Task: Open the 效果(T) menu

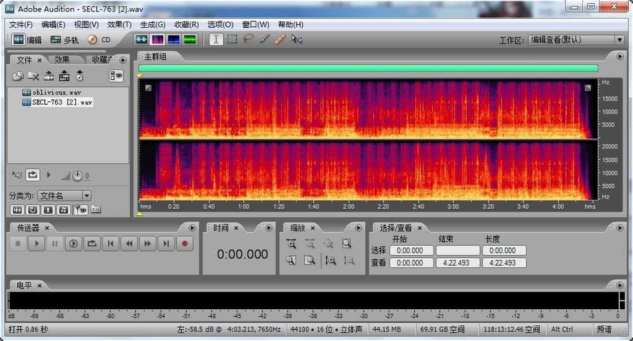Action: tap(119, 25)
